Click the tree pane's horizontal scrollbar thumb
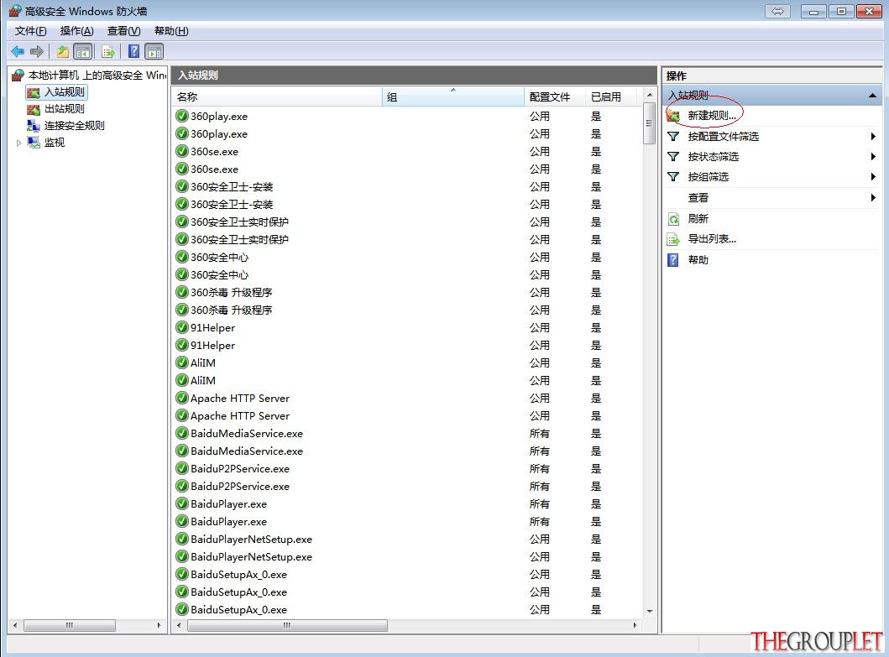The height and width of the screenshot is (657, 889). tap(70, 625)
